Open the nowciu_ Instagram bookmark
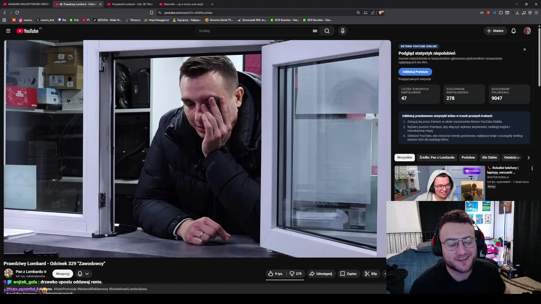The width and height of the screenshot is (541, 304). (26, 20)
